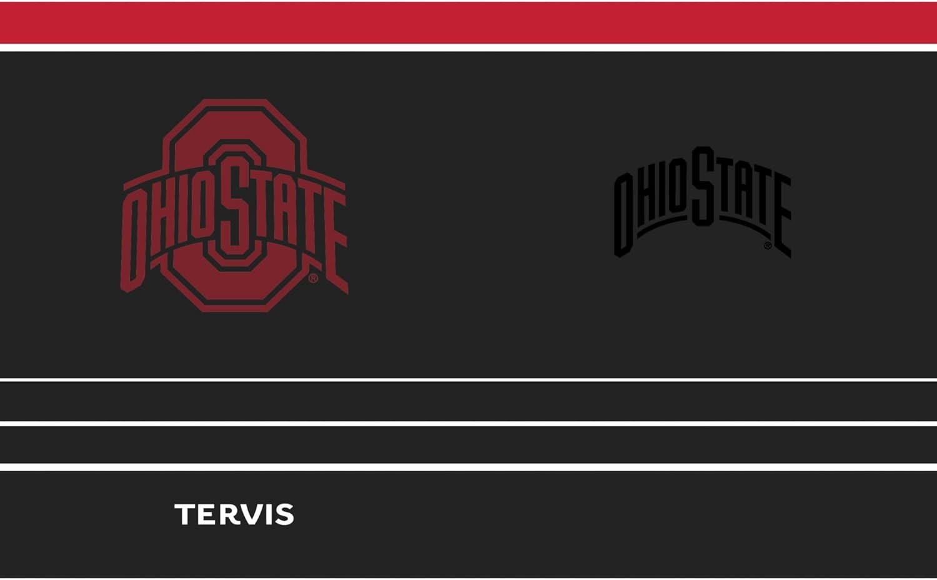Click the white TERVIS brand text

tap(234, 515)
